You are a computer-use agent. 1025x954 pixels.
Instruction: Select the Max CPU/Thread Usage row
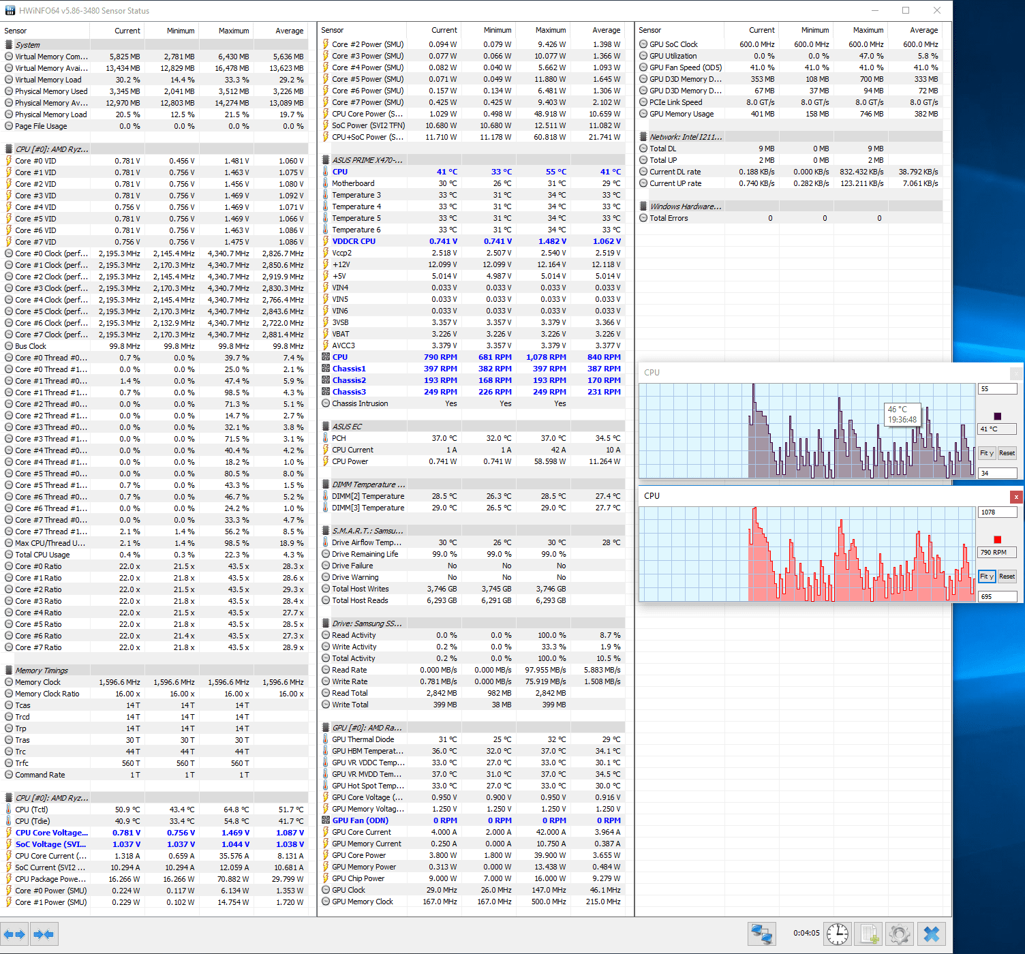pyautogui.click(x=155, y=543)
